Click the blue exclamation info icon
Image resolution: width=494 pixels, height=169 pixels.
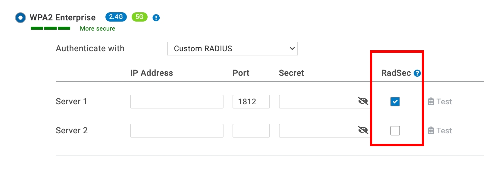pyautogui.click(x=156, y=18)
